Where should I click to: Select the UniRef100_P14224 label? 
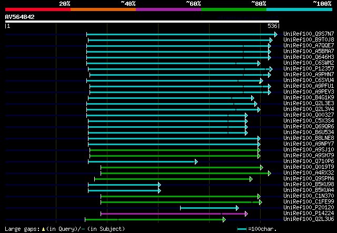(309, 214)
